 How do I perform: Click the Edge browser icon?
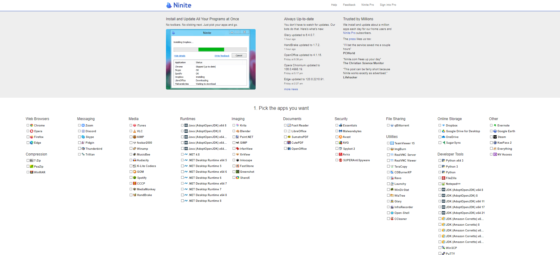31,143
